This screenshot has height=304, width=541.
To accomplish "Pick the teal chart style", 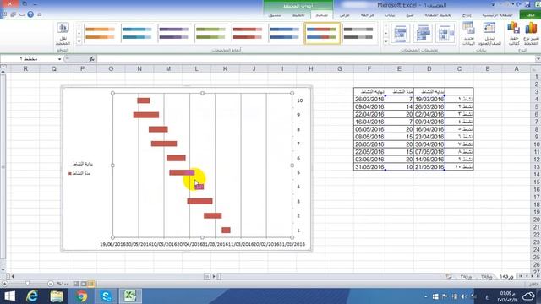I will [x=137, y=33].
